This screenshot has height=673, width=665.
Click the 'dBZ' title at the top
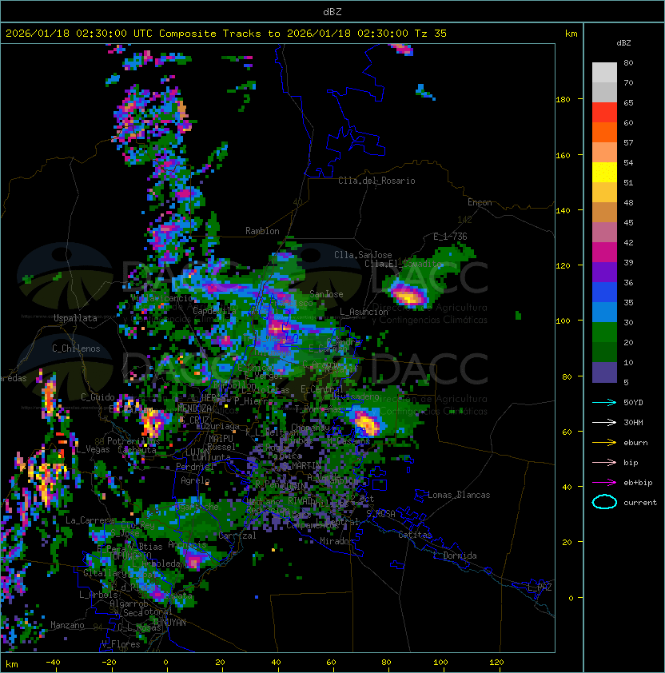(332, 11)
